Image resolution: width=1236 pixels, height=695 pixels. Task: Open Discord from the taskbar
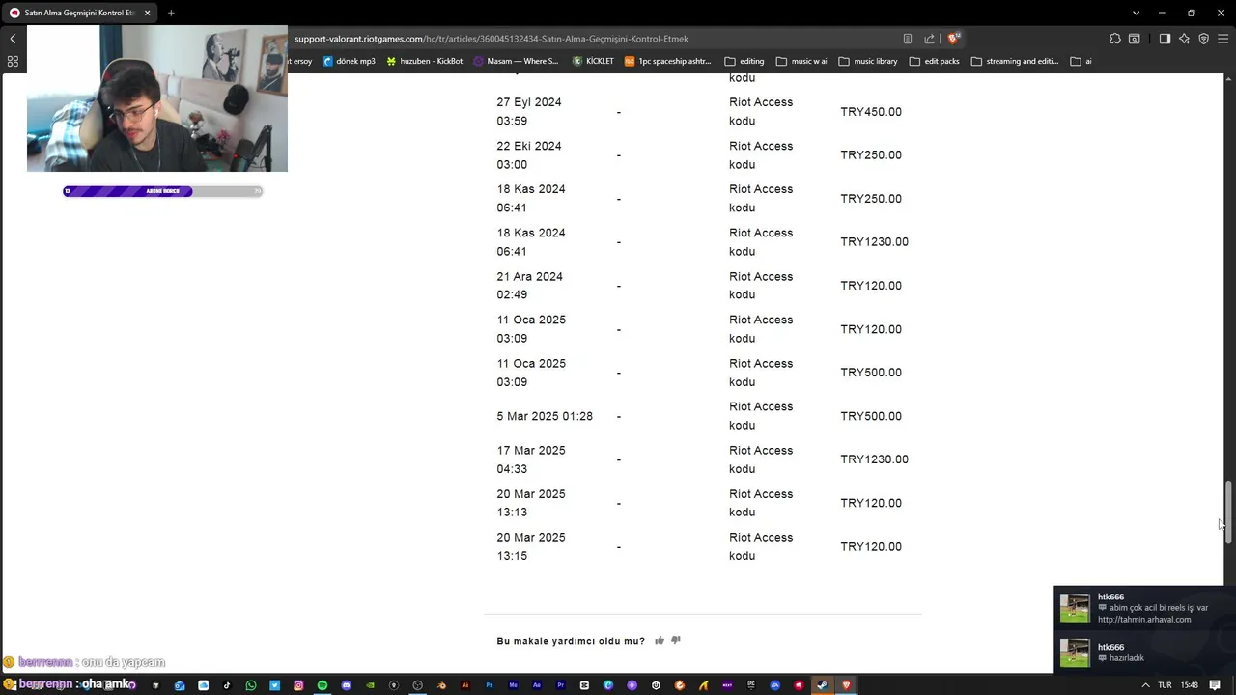[347, 685]
